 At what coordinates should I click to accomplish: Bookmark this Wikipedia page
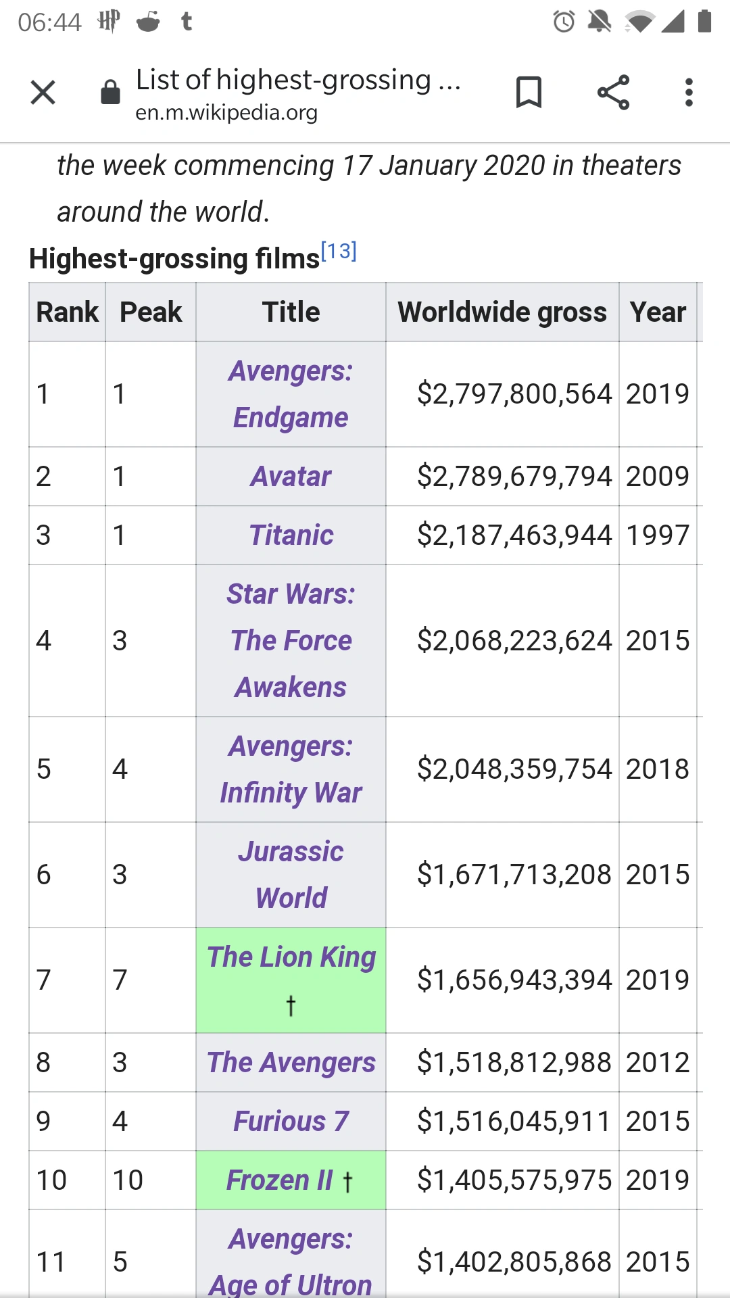529,93
